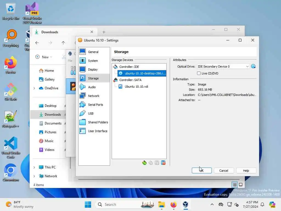This screenshot has height=211, width=281.
Task: Close the Downloads tab
Action: pyautogui.click(x=92, y=32)
